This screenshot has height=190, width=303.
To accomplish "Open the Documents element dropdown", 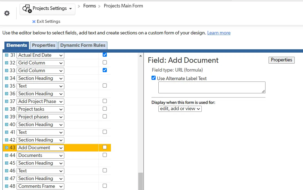I will [40, 156].
